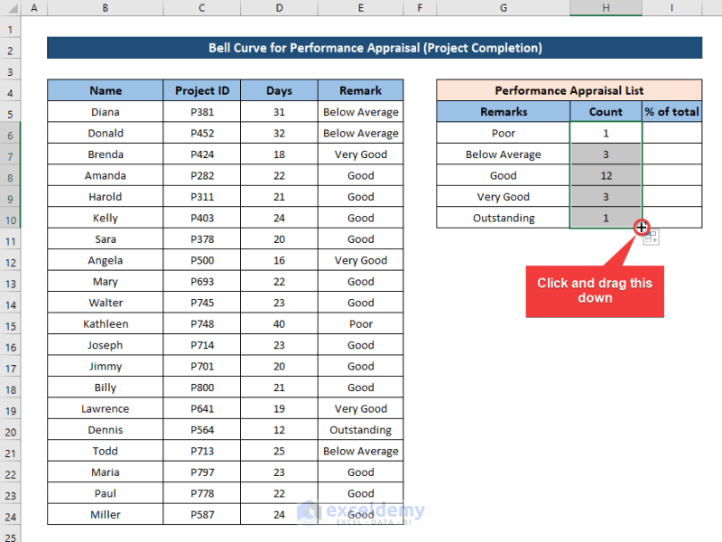Click the Remarks header cell
Viewport: 722px width, 542px height.
point(504,111)
